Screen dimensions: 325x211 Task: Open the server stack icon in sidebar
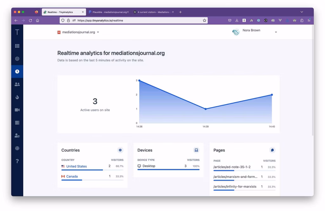click(17, 123)
